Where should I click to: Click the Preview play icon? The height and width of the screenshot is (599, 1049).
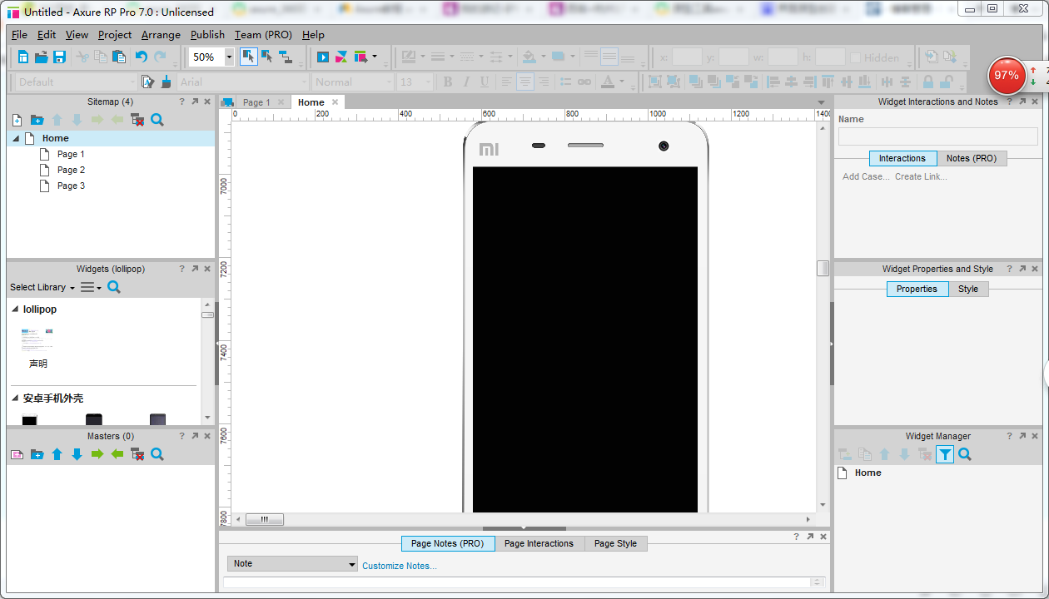323,57
